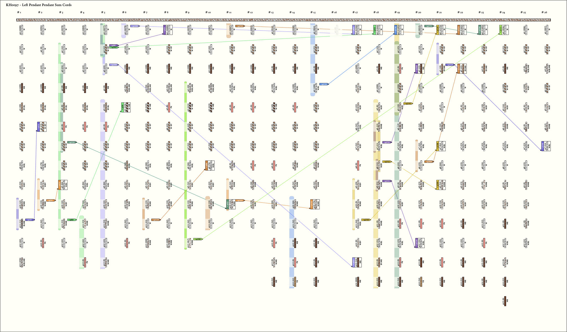Click the # 19 column header

pos(397,12)
